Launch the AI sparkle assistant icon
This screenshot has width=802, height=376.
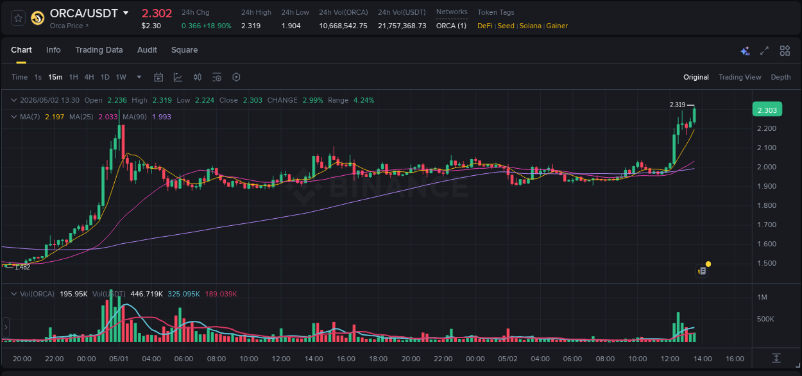(x=745, y=51)
